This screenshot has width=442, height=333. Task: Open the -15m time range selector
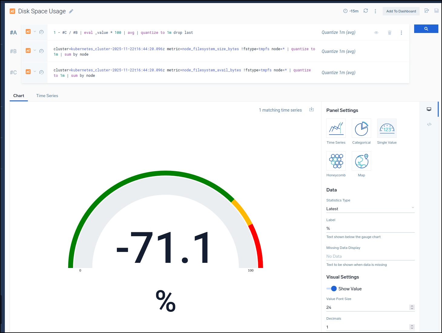(351, 11)
